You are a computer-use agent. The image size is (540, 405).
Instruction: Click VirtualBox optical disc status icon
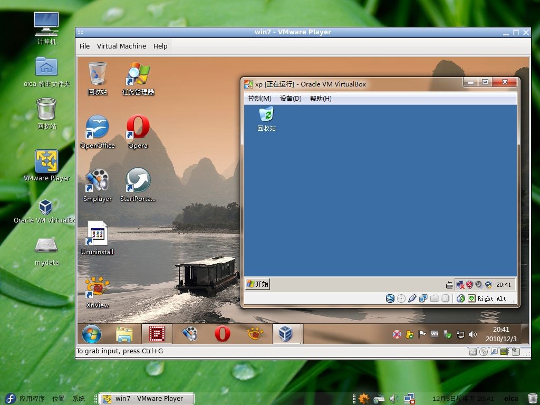click(x=401, y=298)
